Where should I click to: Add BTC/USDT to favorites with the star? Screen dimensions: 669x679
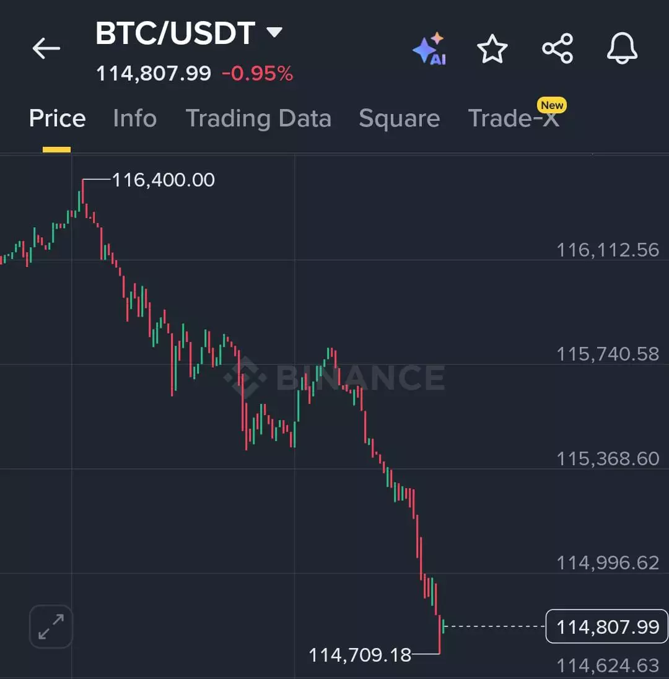pos(492,49)
